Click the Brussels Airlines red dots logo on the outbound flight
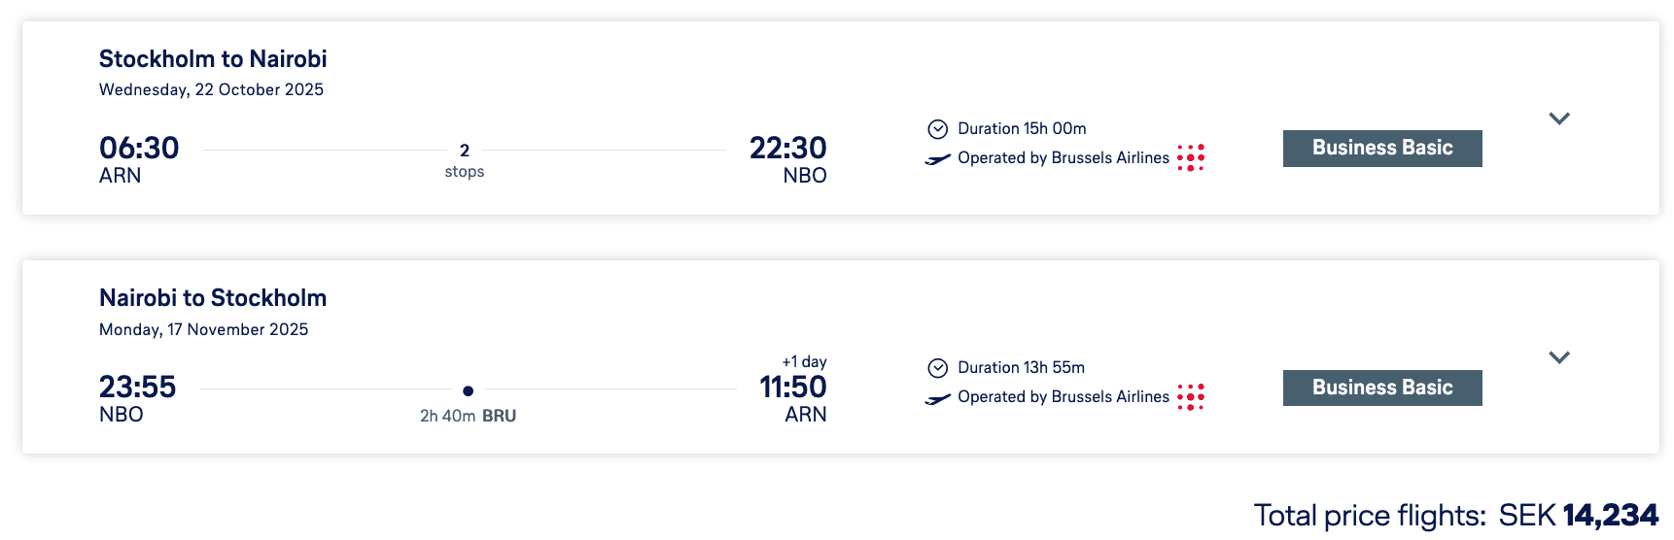This screenshot has width=1674, height=540. pos(1191,157)
